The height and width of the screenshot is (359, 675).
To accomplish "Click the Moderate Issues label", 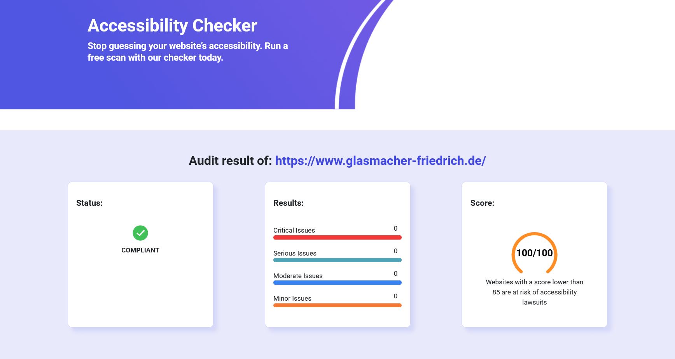I will pos(298,276).
